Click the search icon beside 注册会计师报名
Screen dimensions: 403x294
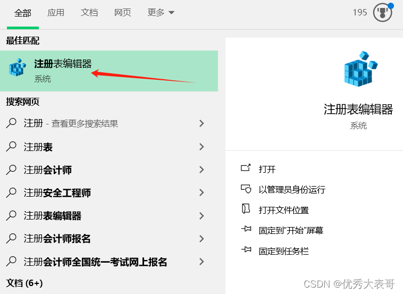[11, 239]
